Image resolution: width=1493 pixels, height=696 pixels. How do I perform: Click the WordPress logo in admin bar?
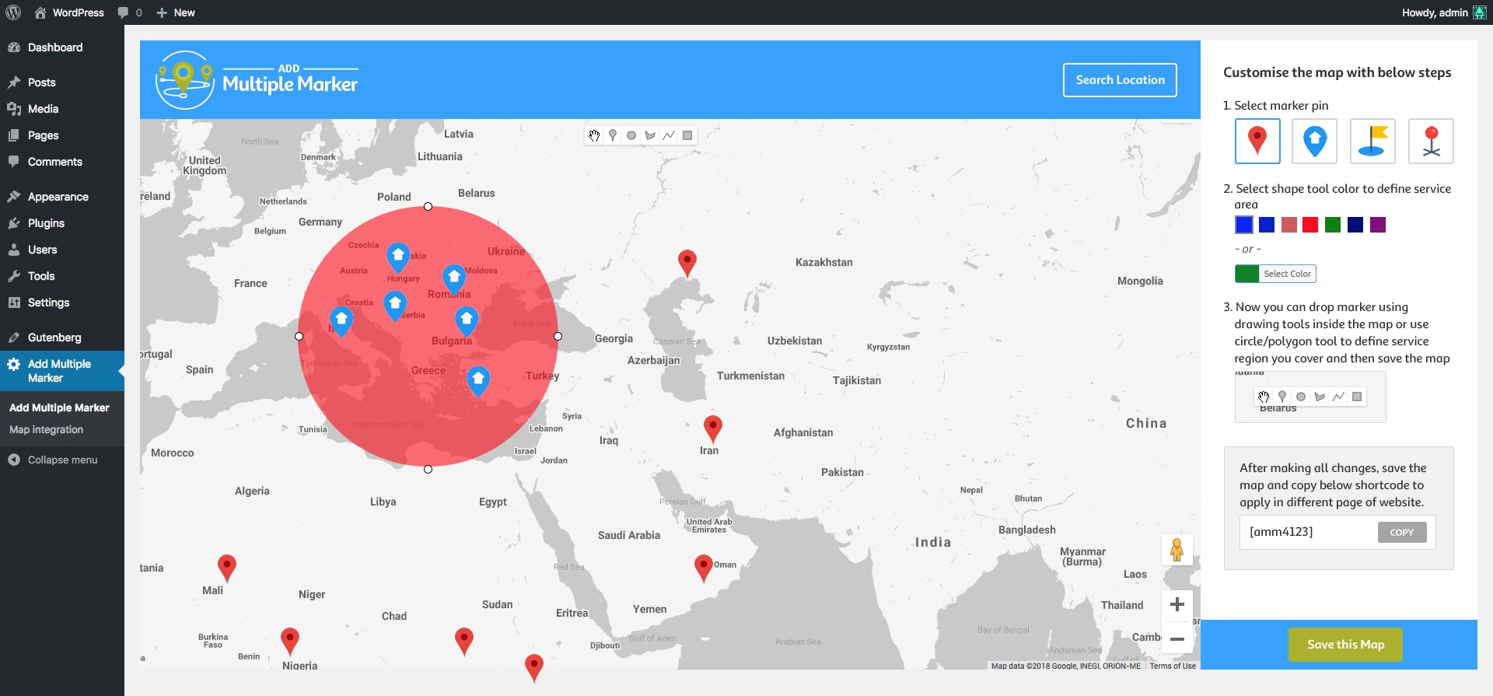pyautogui.click(x=13, y=12)
